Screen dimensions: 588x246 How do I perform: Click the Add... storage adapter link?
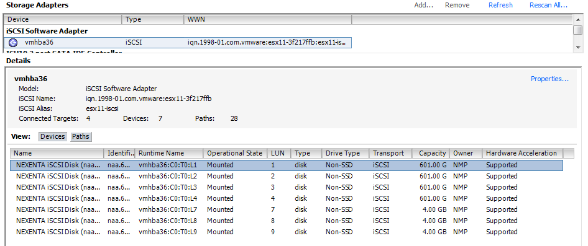click(x=423, y=5)
